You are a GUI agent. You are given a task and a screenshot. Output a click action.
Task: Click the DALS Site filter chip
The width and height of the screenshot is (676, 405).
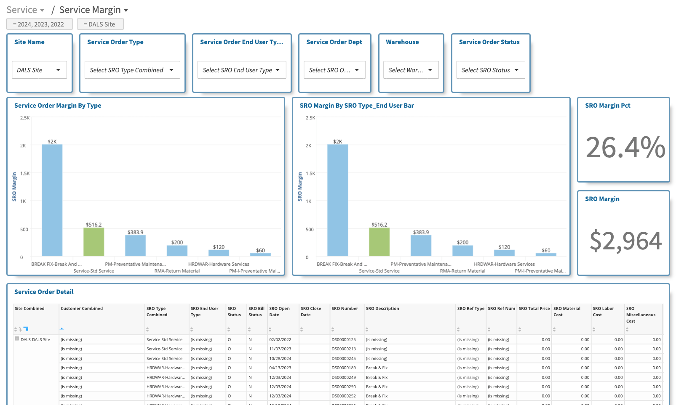(100, 24)
